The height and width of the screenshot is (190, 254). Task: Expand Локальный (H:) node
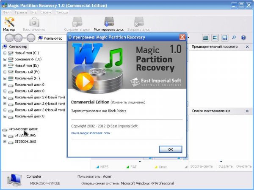coord(5,79)
